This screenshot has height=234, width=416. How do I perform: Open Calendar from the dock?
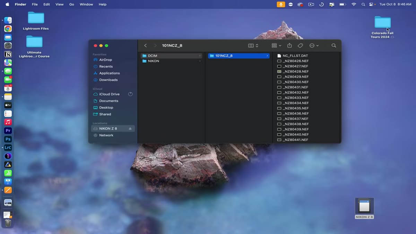pyautogui.click(x=8, y=88)
